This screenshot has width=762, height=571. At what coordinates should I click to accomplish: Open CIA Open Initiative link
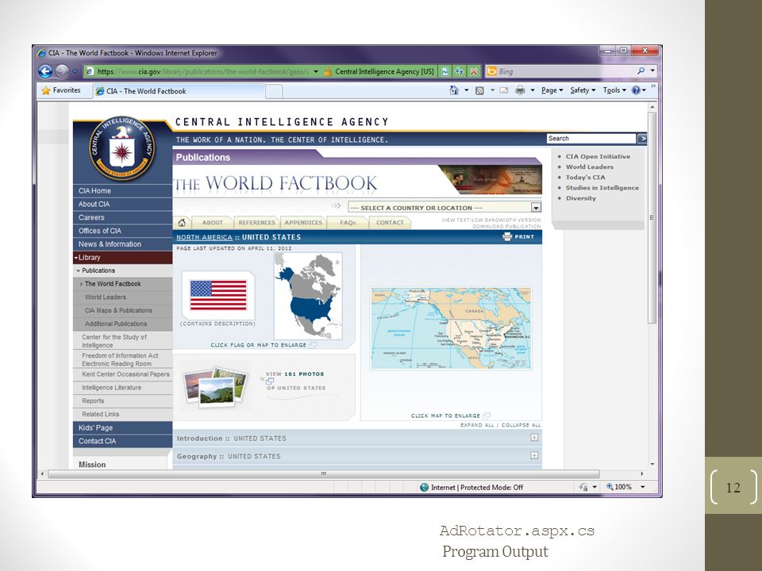598,156
